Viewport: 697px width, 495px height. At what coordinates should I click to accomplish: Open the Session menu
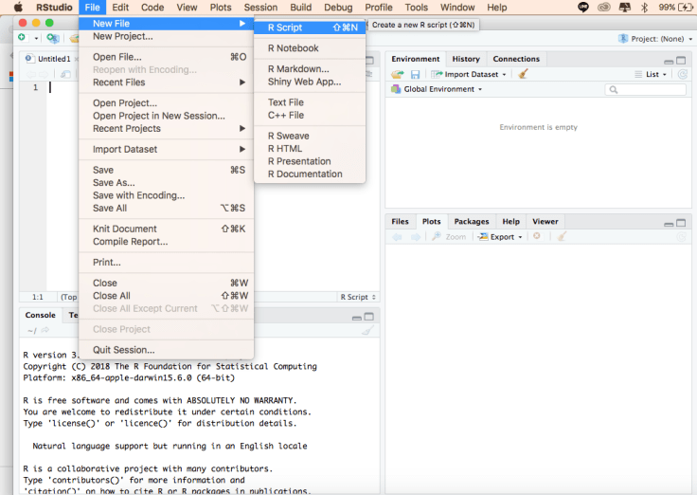click(260, 8)
